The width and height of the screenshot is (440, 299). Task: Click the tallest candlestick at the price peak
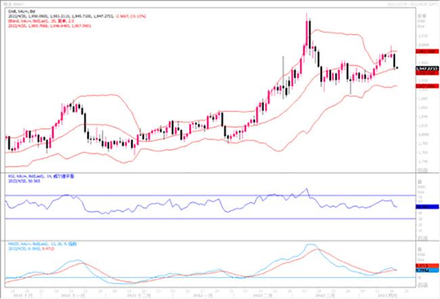[x=308, y=34]
